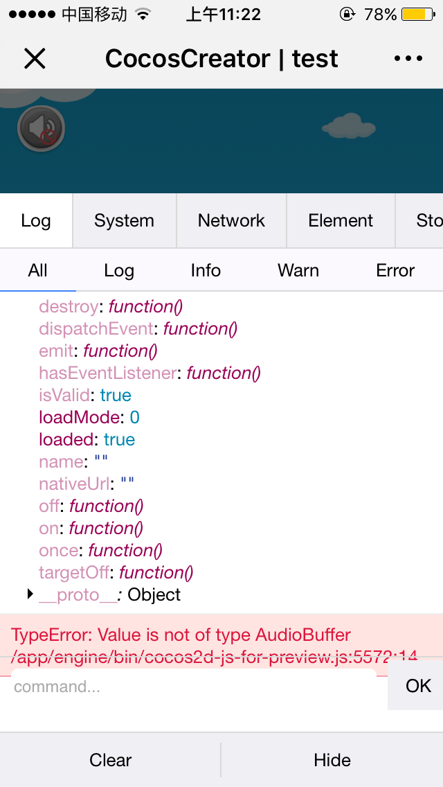Viewport: 443px width, 787px height.
Task: Show the Log tab panel
Action: [36, 221]
